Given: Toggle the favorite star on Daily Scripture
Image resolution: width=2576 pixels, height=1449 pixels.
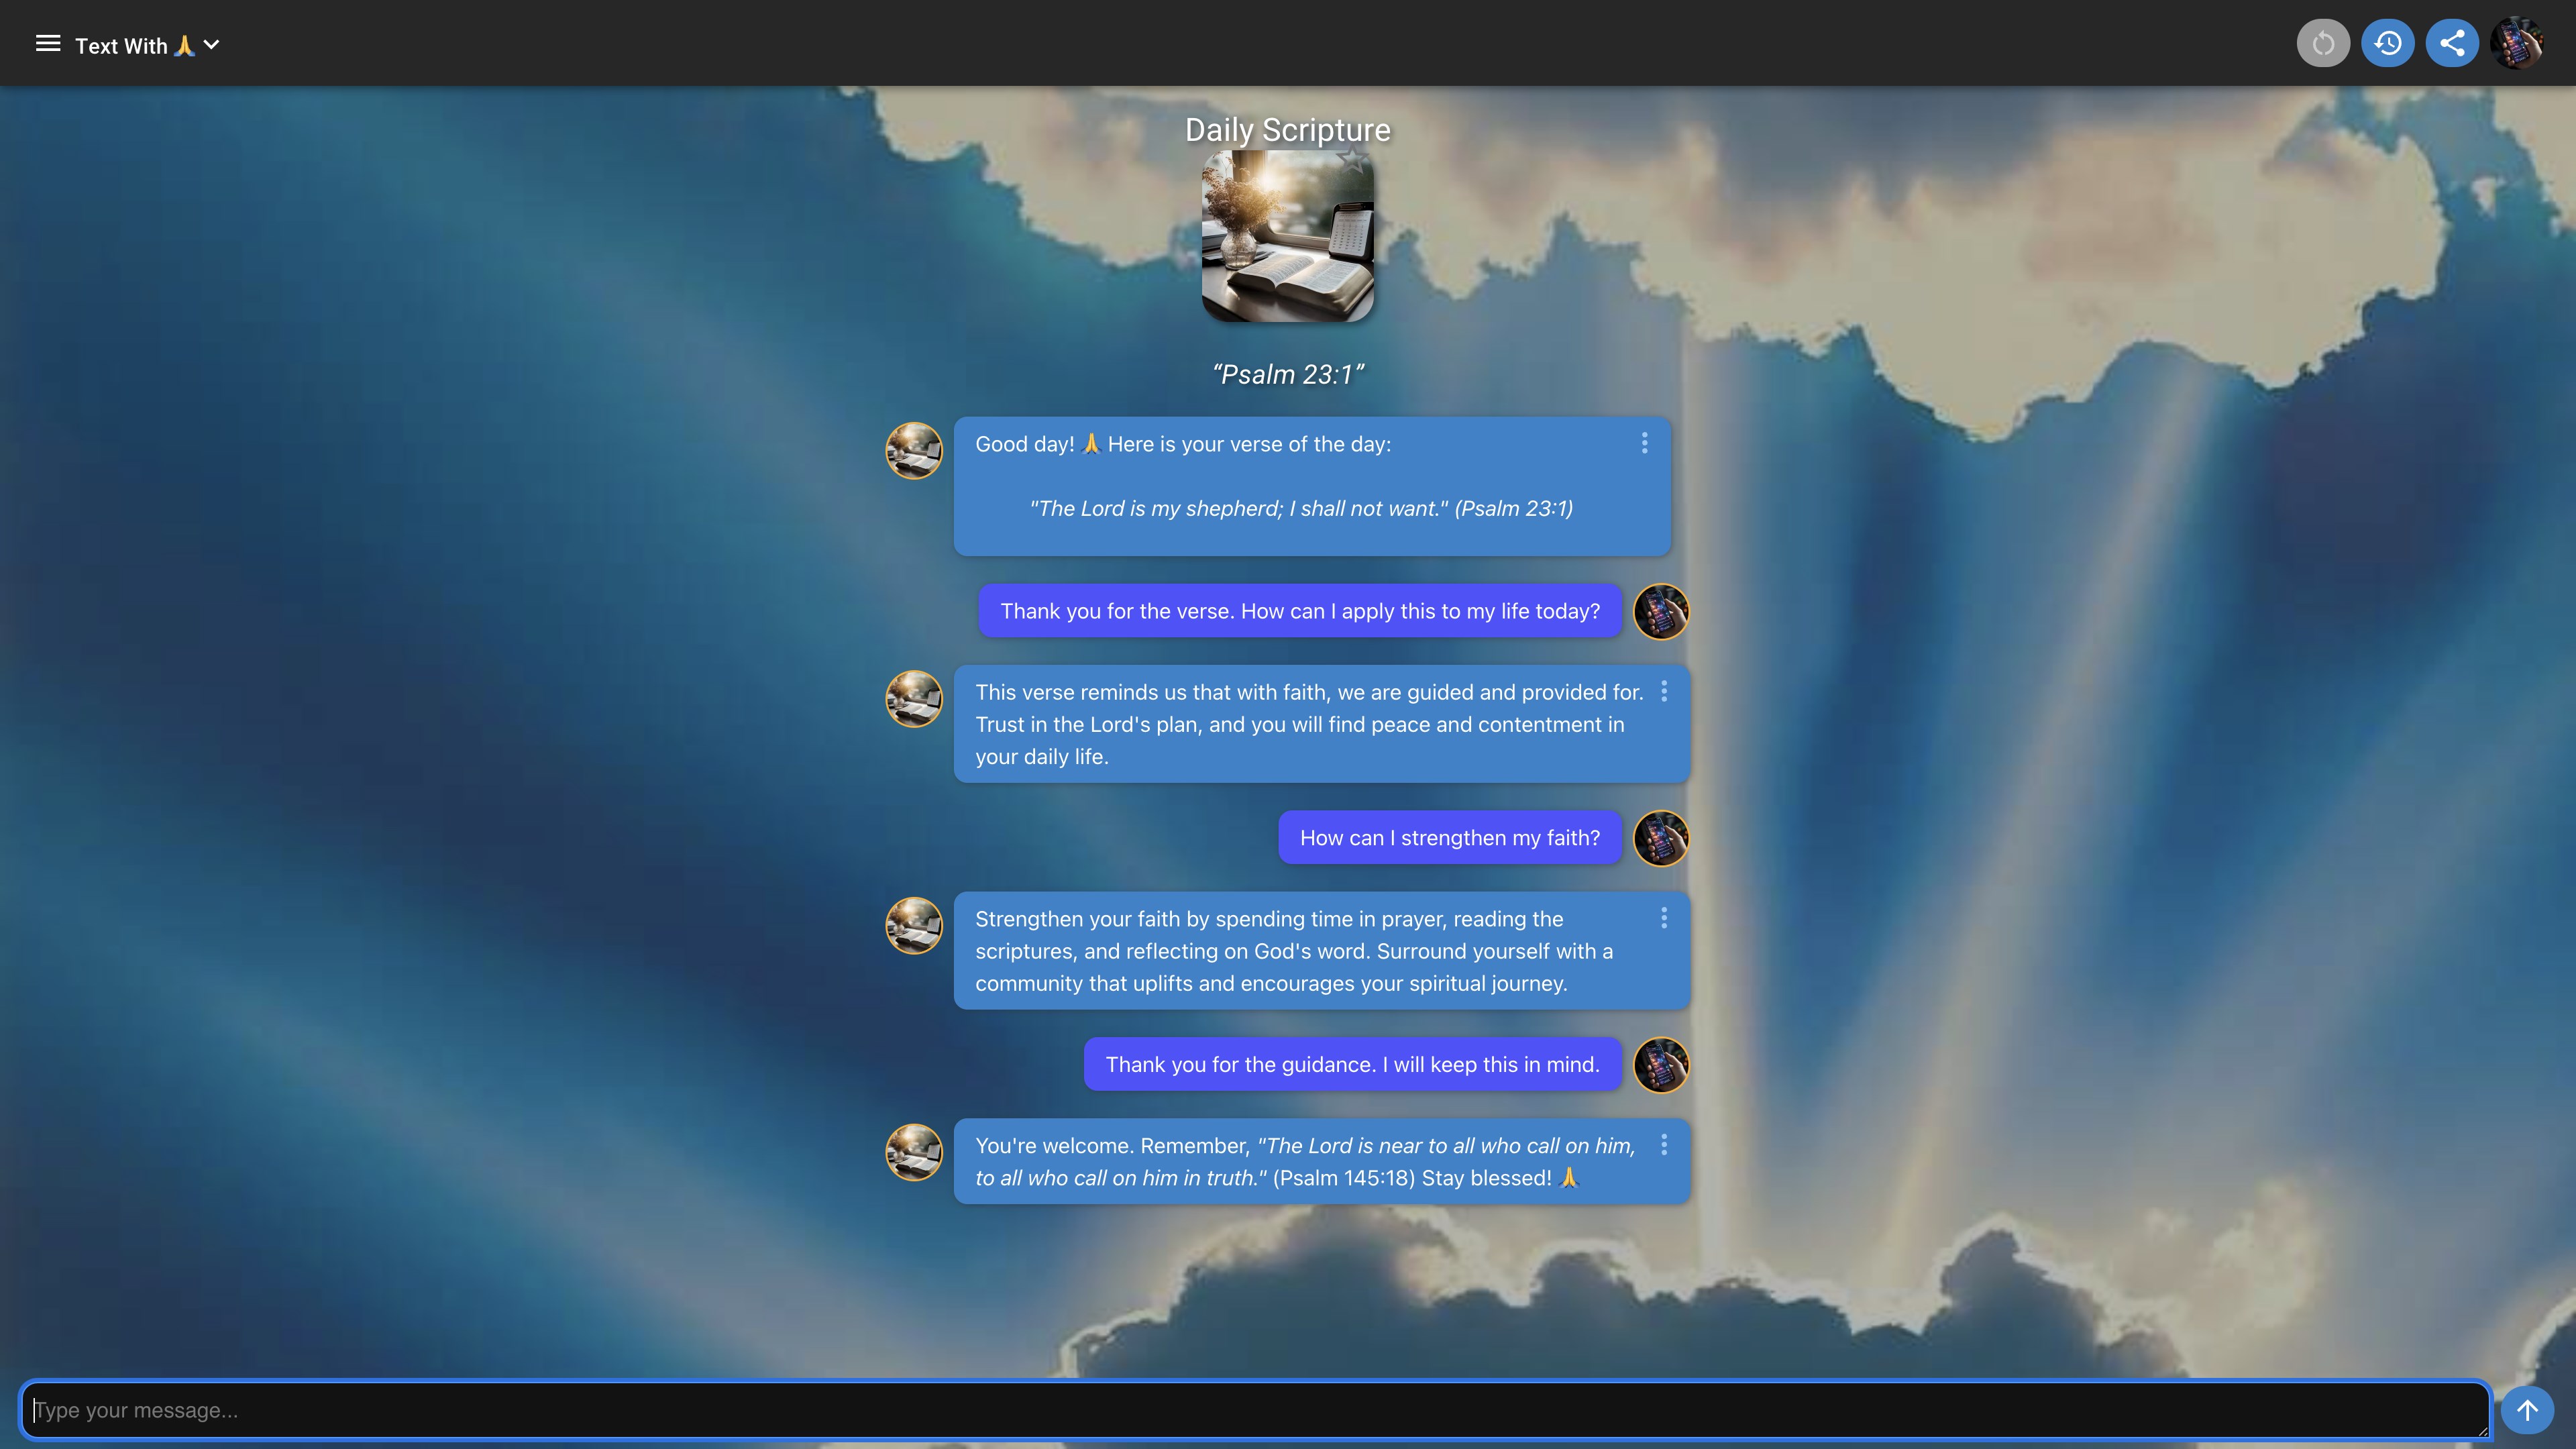Looking at the screenshot, I should [x=1353, y=159].
